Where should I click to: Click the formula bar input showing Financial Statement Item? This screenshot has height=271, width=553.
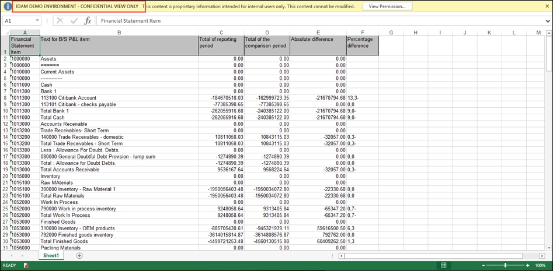click(x=319, y=21)
